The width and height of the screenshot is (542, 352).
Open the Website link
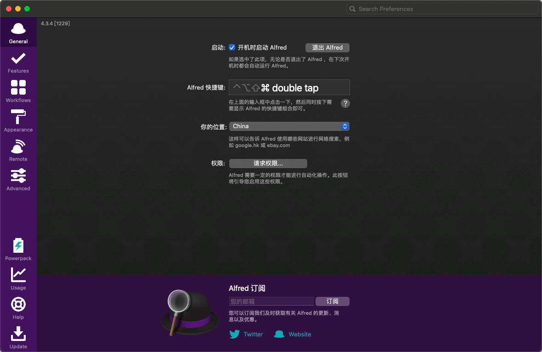tap(299, 335)
